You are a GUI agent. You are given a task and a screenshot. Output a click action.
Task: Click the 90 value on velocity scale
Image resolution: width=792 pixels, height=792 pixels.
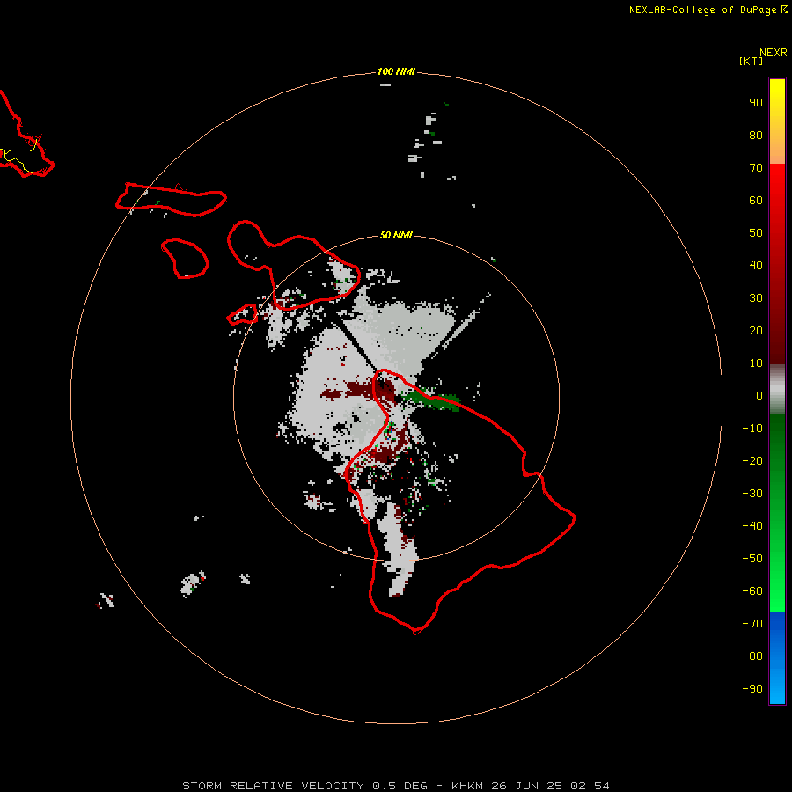point(756,103)
